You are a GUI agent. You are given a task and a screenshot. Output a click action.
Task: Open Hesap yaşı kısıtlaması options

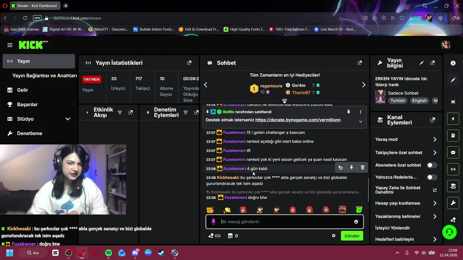[406, 203]
